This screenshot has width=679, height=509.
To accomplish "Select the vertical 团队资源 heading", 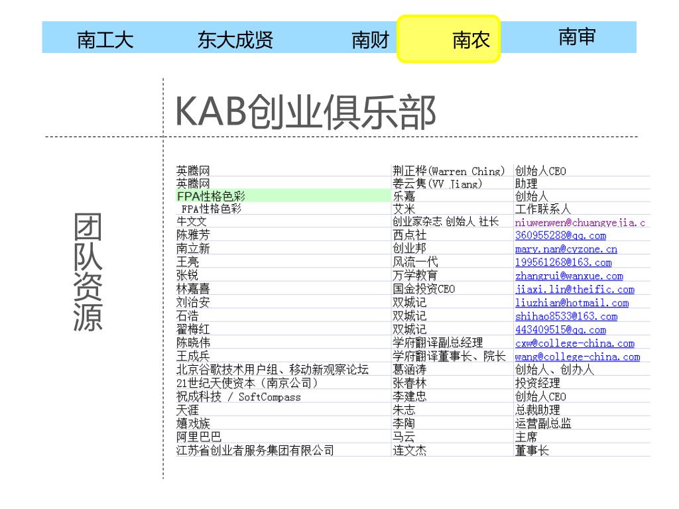I will [88, 272].
